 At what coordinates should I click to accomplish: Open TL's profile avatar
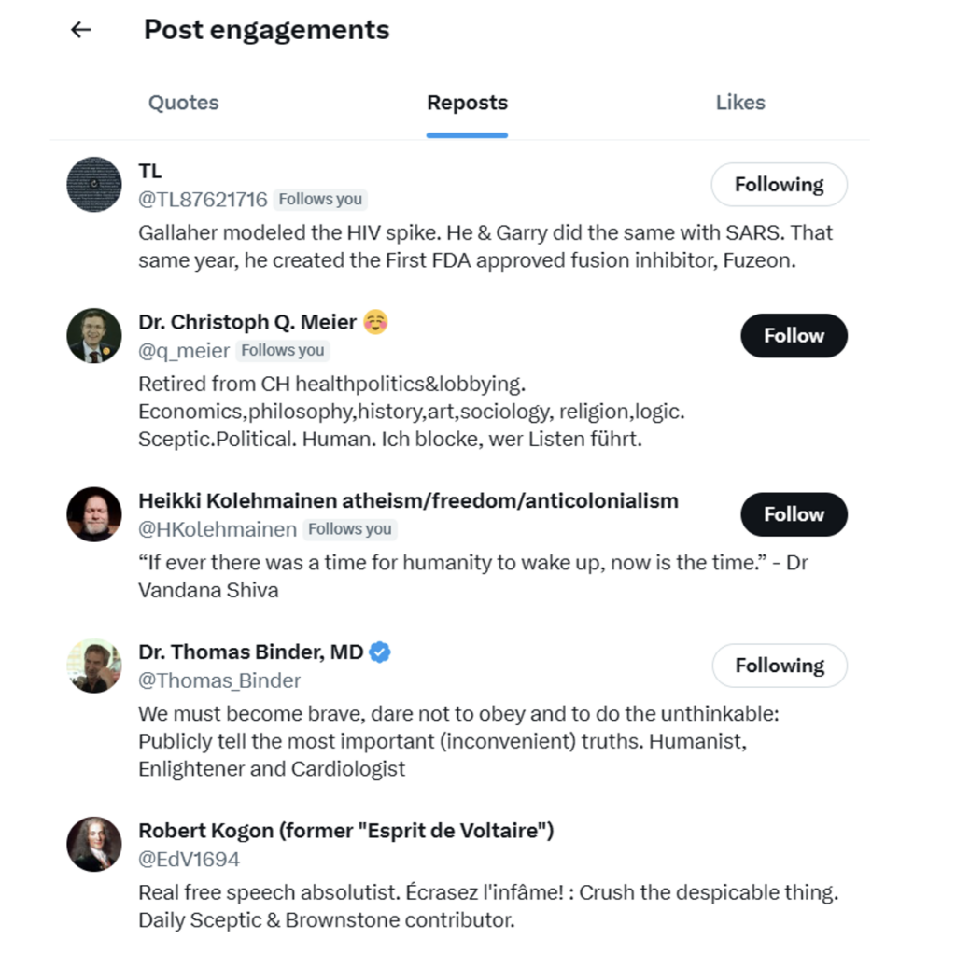click(x=94, y=185)
